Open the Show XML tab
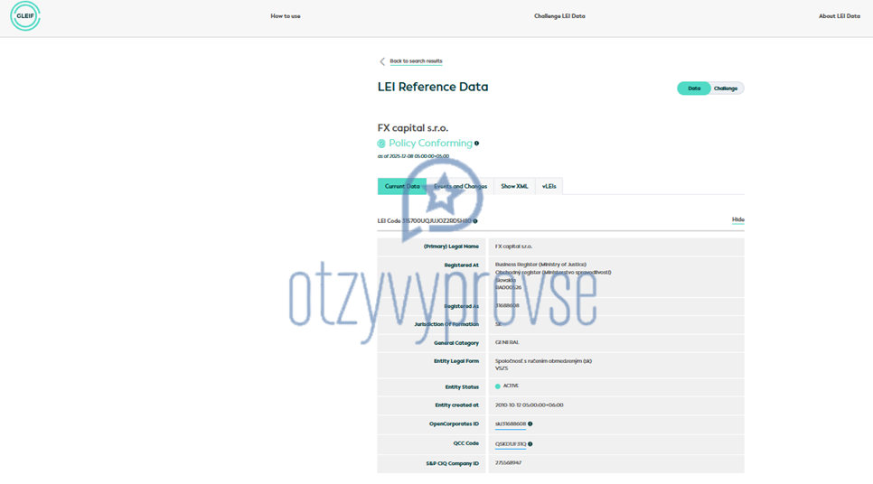This screenshot has width=873, height=484. coord(514,186)
